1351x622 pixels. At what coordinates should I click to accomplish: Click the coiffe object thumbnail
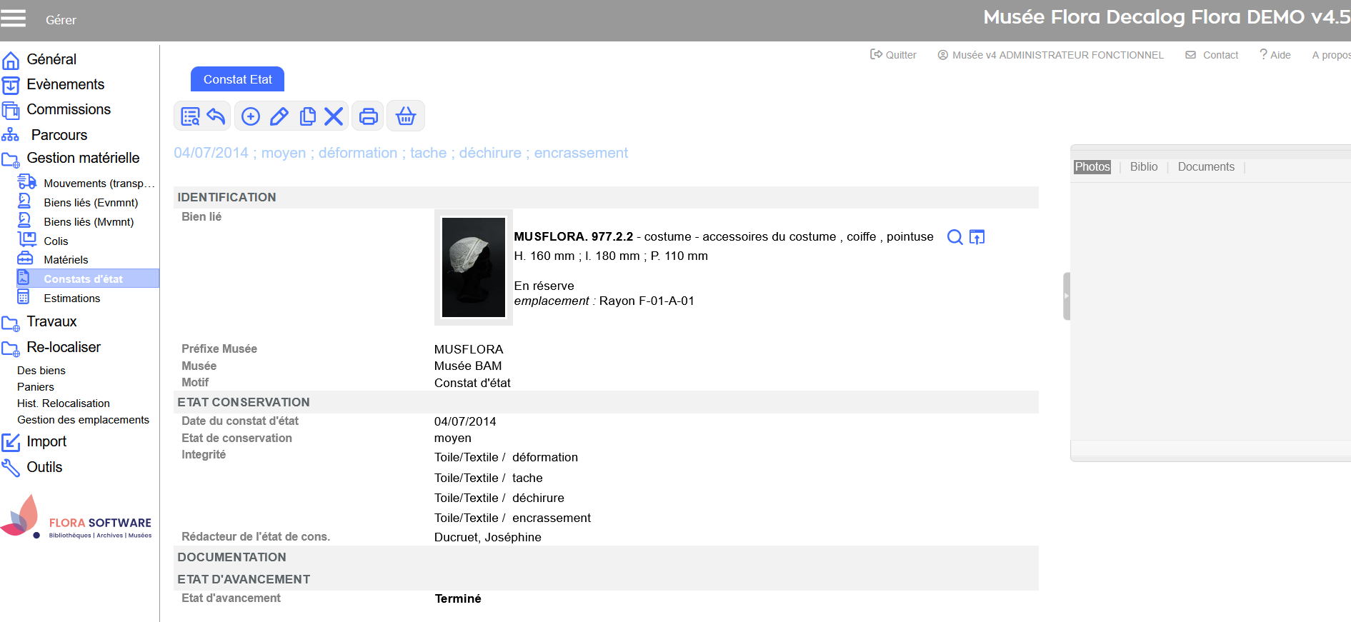pos(473,267)
